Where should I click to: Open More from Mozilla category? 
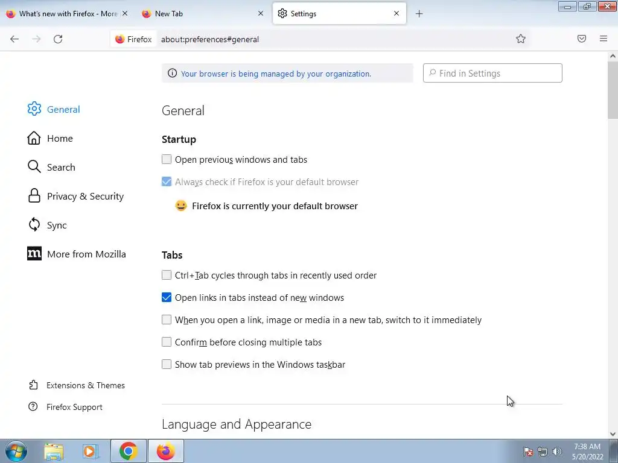pos(86,254)
